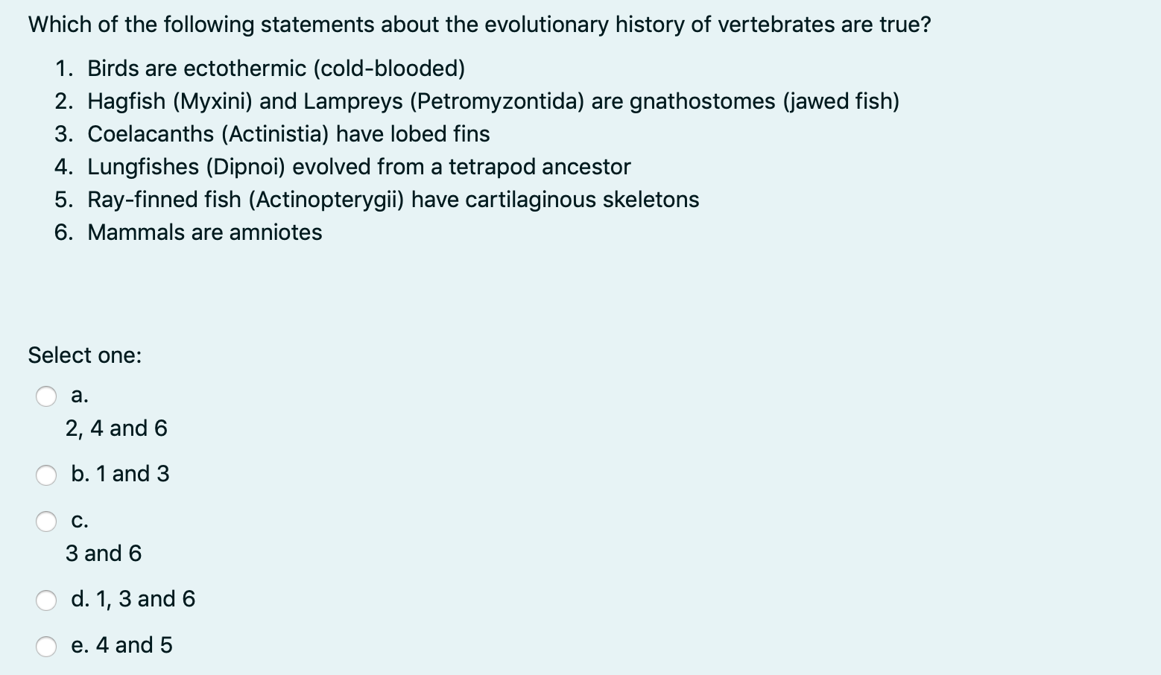Click the answer label '2, 4 and 6'
Screen dimensions: 1161x675
click(x=116, y=428)
